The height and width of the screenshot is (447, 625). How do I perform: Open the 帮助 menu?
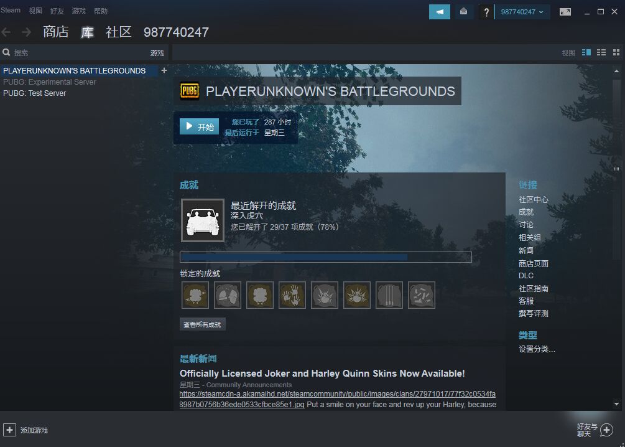point(101,11)
